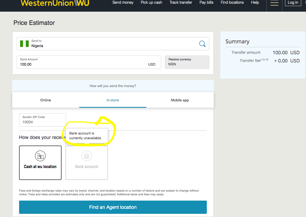Viewport: 306px width, 217px height.
Task: Open Pay bills page
Action: [206, 3]
